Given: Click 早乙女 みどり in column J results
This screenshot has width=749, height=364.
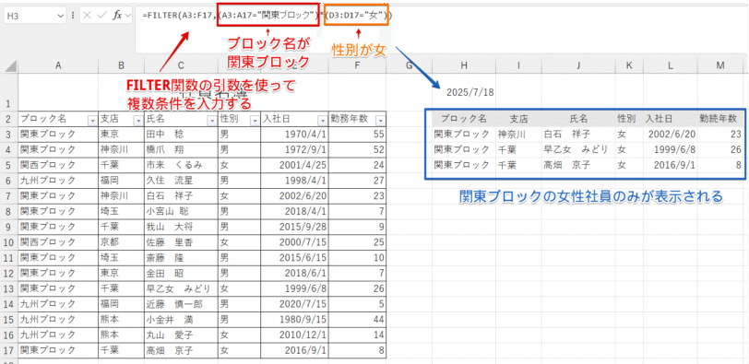Looking at the screenshot, I should (578, 150).
